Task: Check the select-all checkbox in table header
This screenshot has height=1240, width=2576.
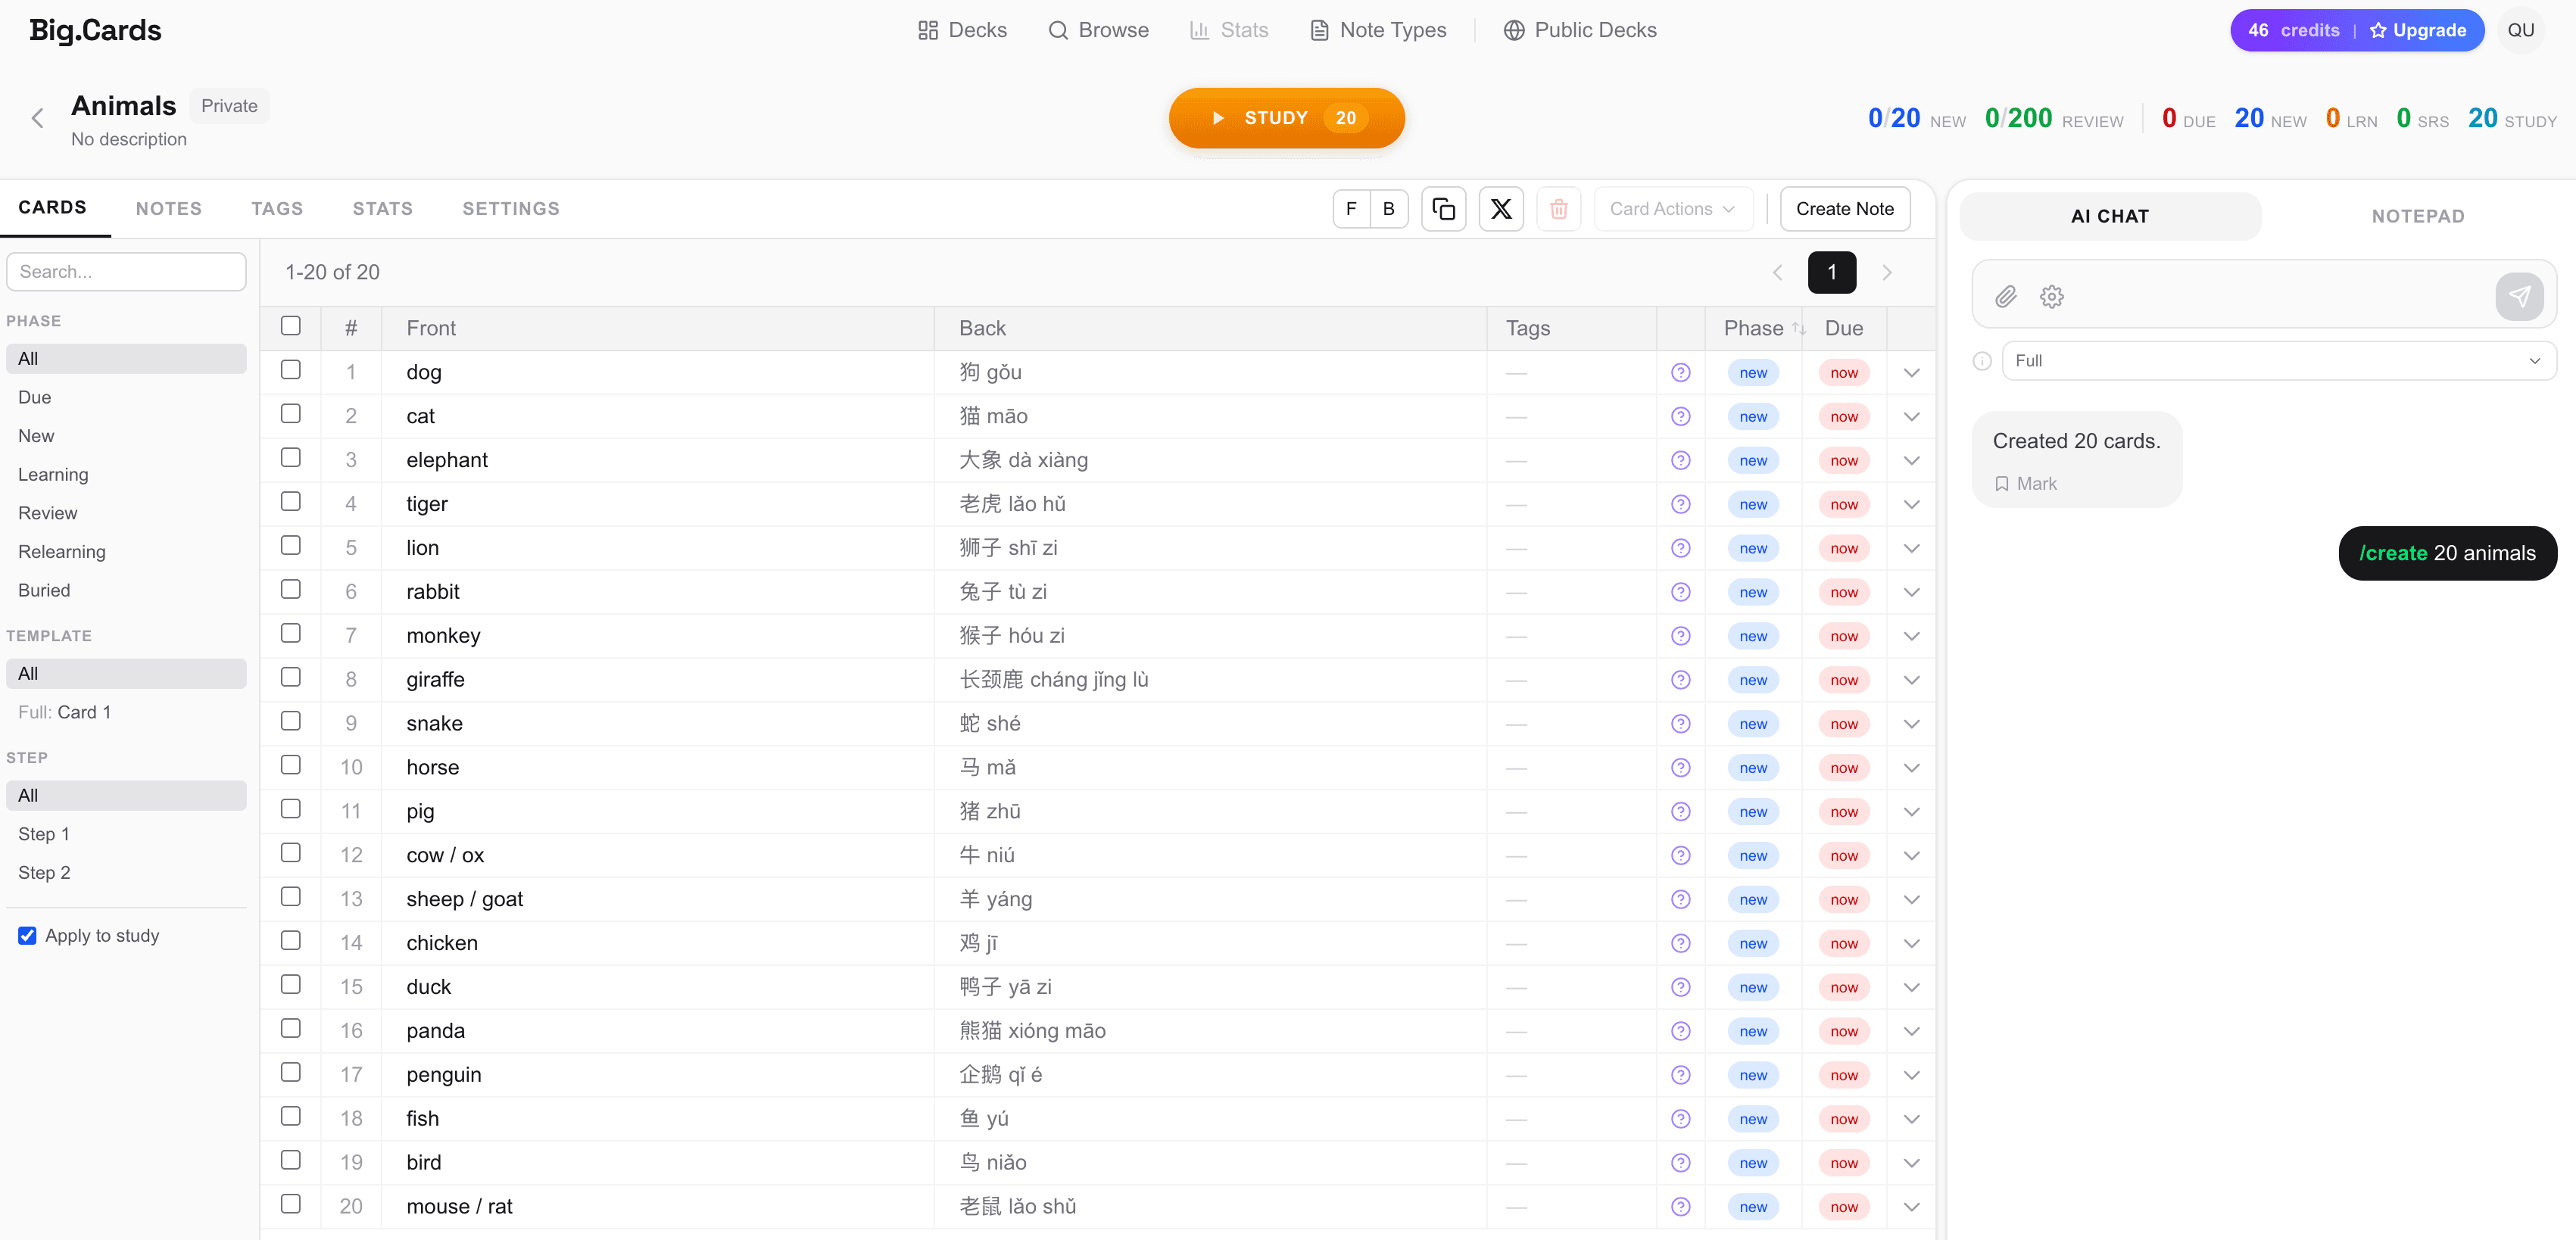Action: (x=291, y=327)
